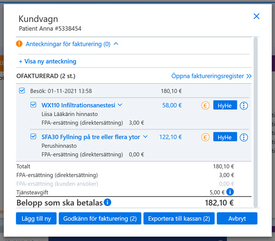Click the double-chevron after Öppna faktureringsregister

[x=249, y=76]
